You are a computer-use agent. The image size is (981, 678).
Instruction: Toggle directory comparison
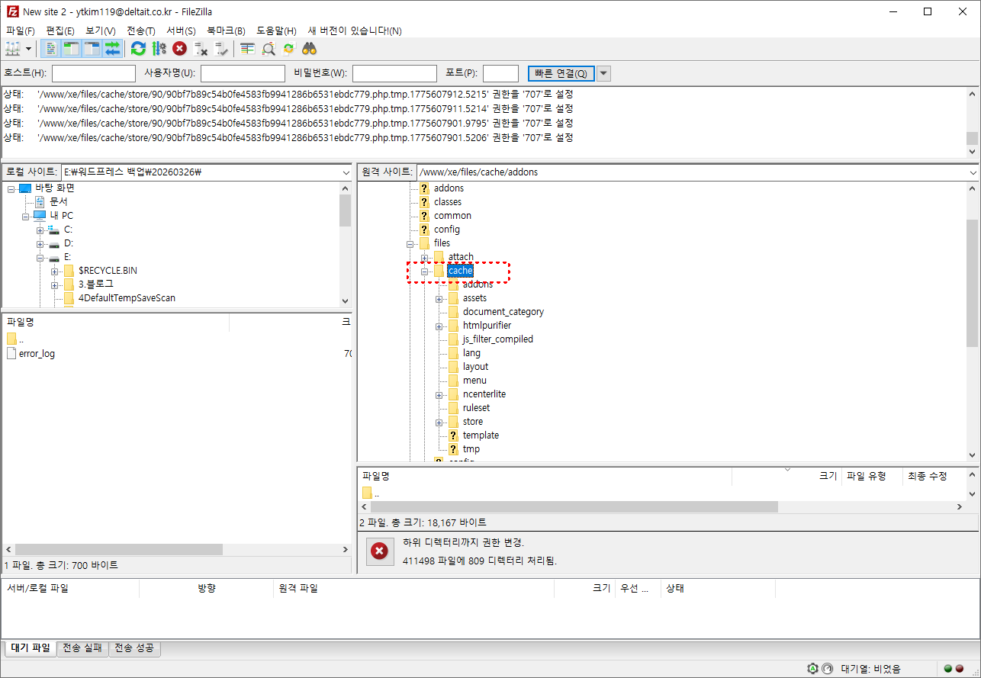tap(269, 49)
